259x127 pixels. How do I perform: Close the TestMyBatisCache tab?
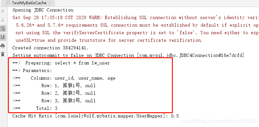pyautogui.click(x=50, y=3)
